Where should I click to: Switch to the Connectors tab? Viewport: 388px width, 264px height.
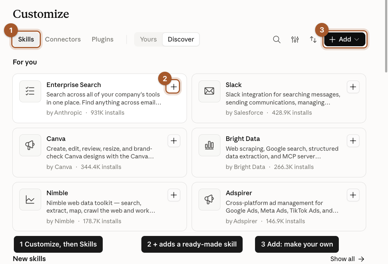[63, 39]
